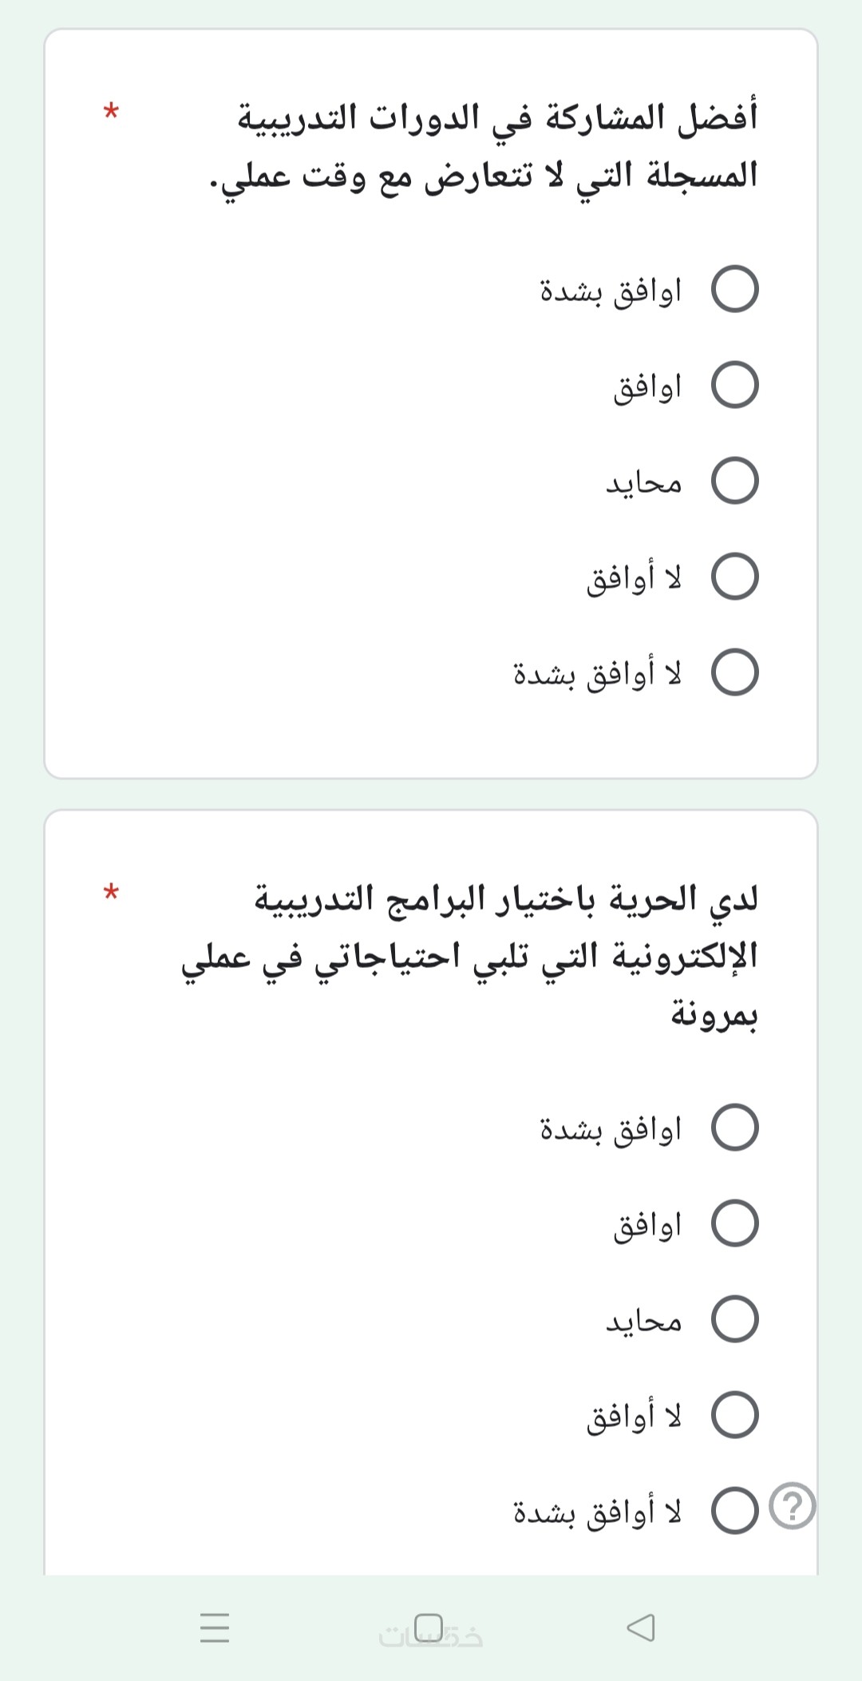Viewport: 862px width, 1681px height.
Task: Click the required asterisk of the first question
Action: coord(111,110)
